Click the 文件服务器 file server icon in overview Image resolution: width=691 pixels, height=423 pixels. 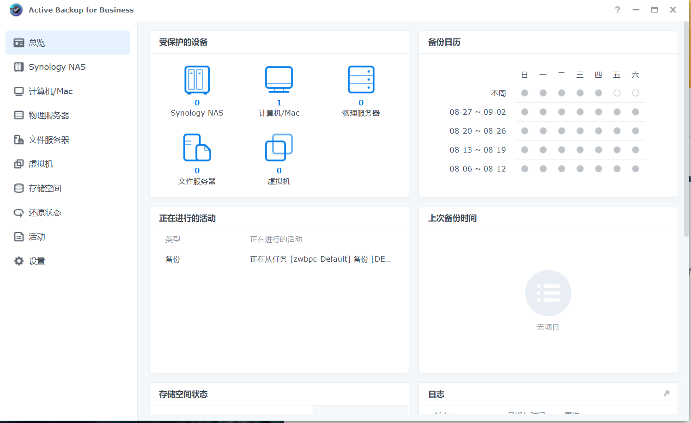click(x=197, y=147)
